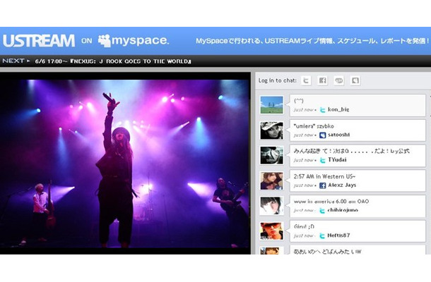This screenshot has width=431, height=282.
Task: Click the Facebook icon beside Alexz Jays
Action: 323,185
